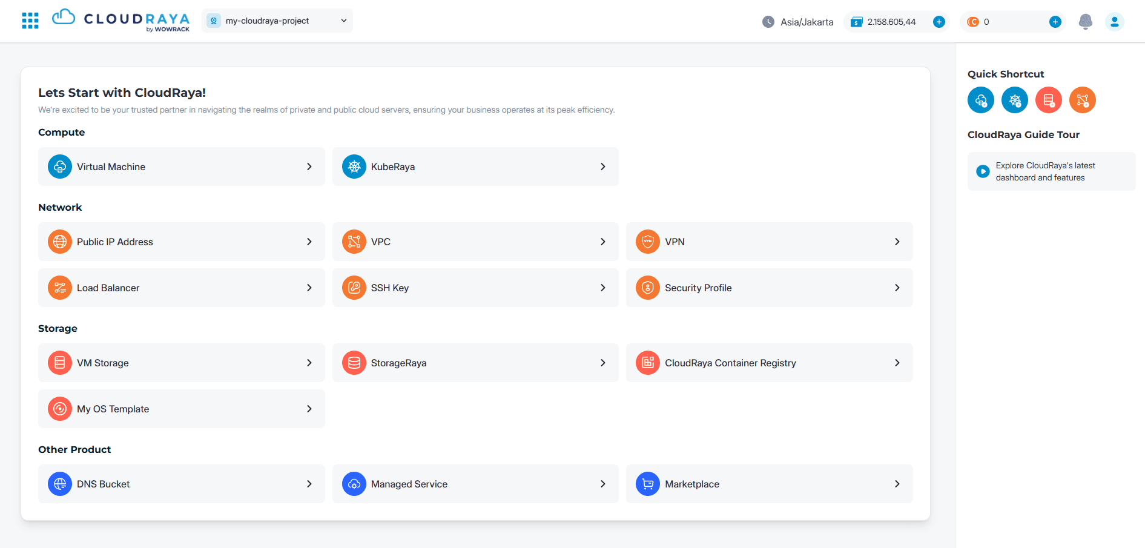Click the notification bell icon
The width and height of the screenshot is (1145, 548).
(x=1085, y=22)
